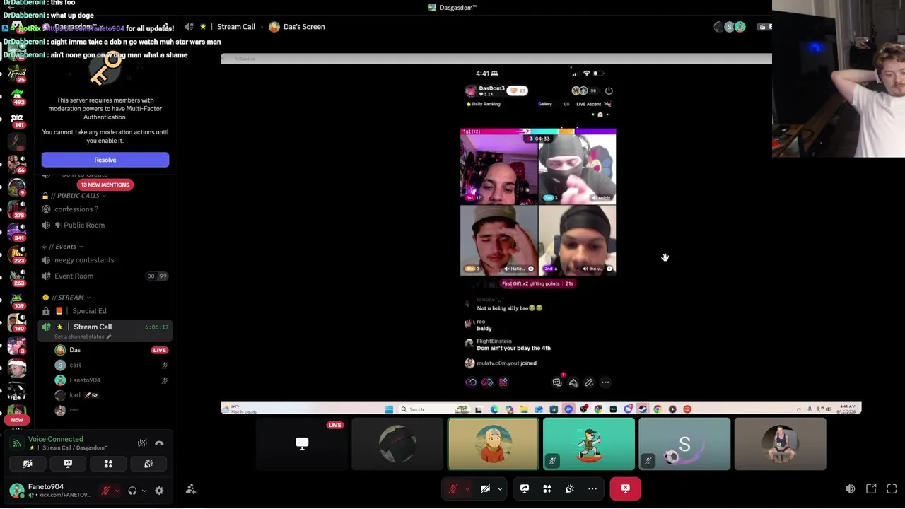Open soundboard from voice panel
Image resolution: width=905 pixels, height=509 pixels.
tap(148, 464)
